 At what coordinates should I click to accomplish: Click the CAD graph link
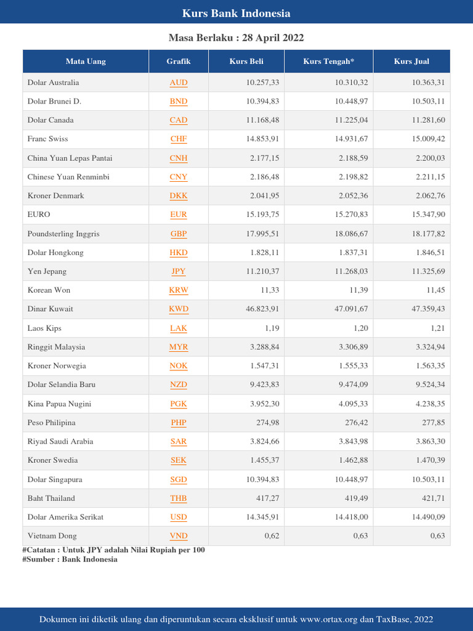coord(179,120)
